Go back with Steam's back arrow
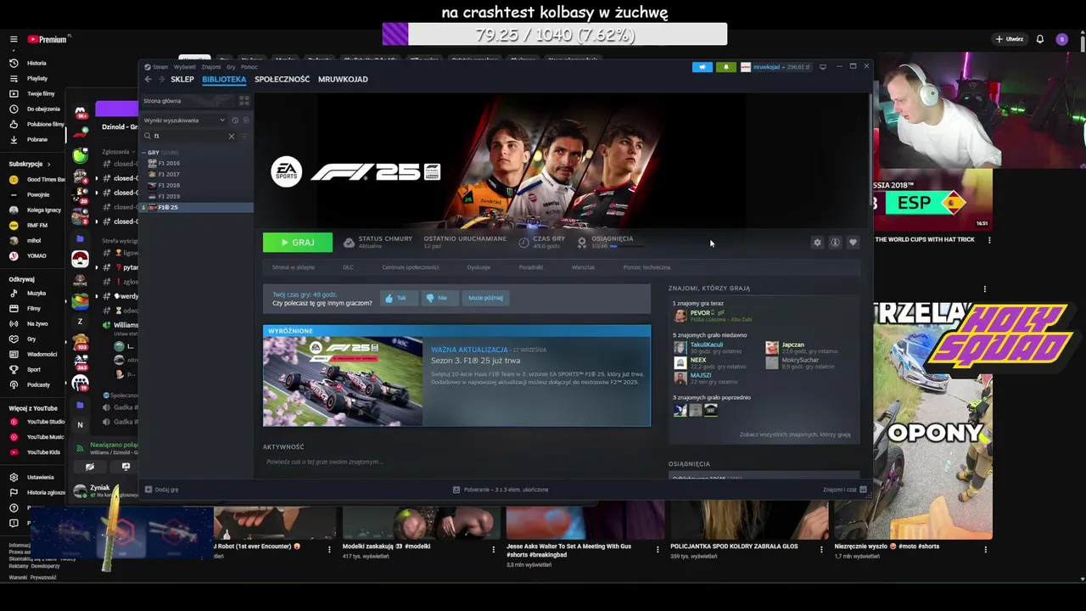 (148, 79)
